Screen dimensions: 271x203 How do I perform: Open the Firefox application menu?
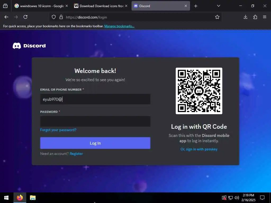point(265,17)
